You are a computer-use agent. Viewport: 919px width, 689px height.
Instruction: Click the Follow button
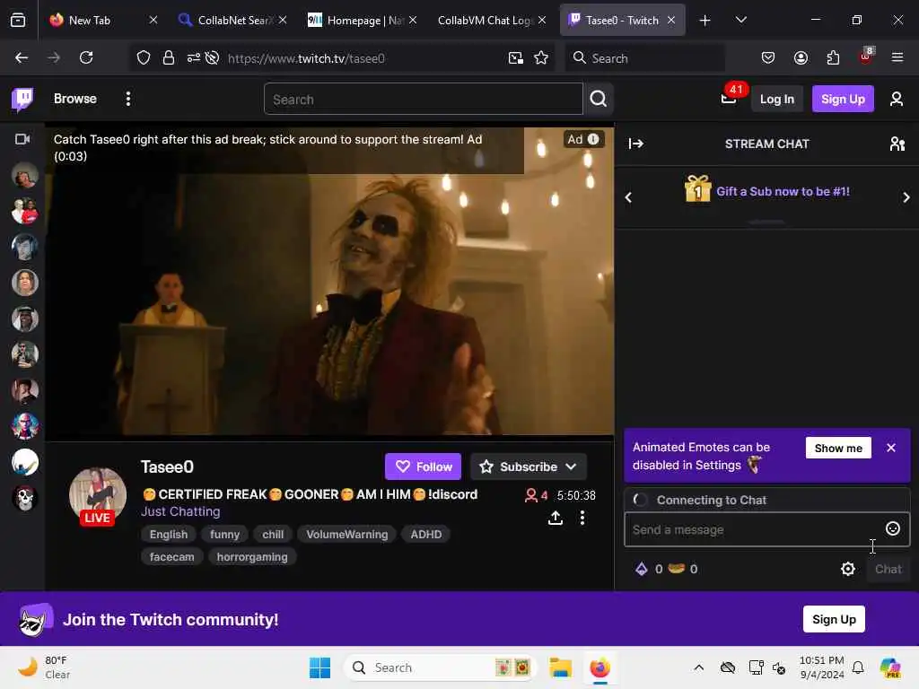coord(424,467)
